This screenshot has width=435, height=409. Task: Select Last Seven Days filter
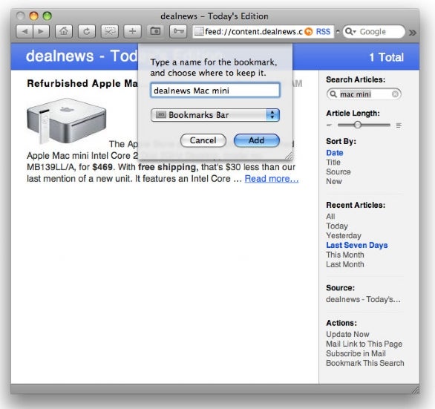point(357,245)
